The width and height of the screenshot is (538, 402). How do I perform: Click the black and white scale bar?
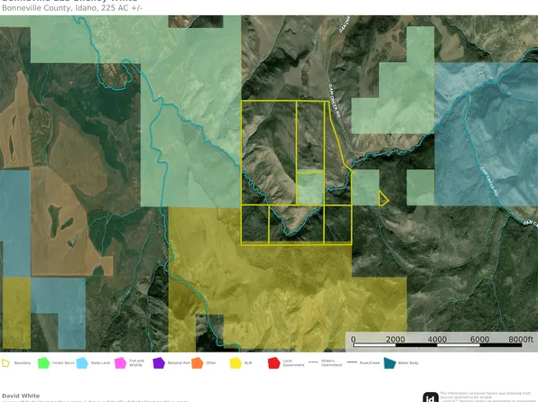click(438, 345)
